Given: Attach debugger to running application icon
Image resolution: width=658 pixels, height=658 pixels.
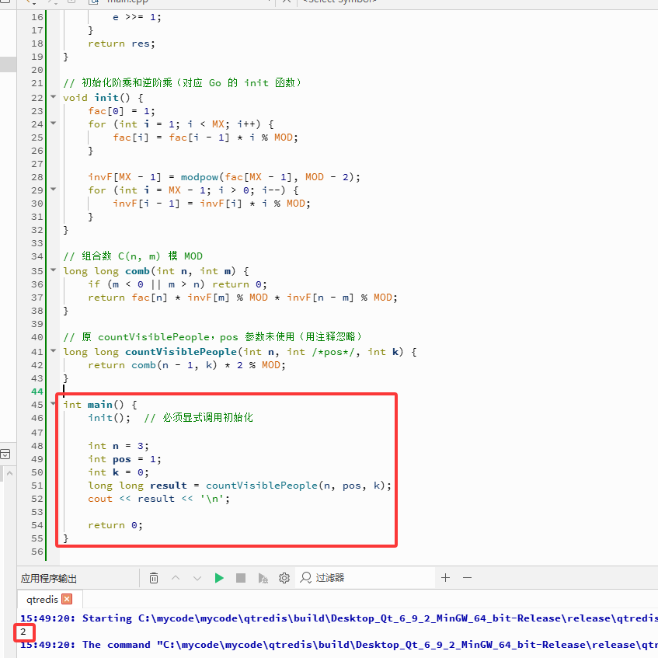Looking at the screenshot, I should click(263, 578).
